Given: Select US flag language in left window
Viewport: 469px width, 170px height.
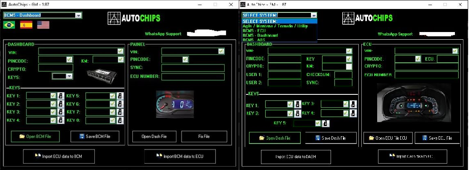Looking at the screenshot, I should point(43,25).
